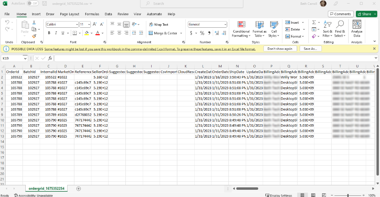Open Conditional Formatting menu
The image size is (380, 197).
tap(241, 29)
